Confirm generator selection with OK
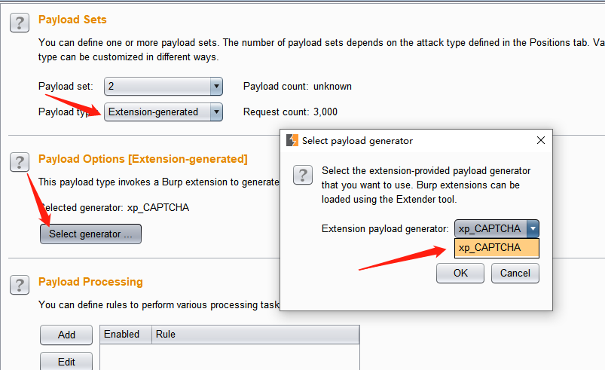The image size is (605, 370). pyautogui.click(x=460, y=274)
